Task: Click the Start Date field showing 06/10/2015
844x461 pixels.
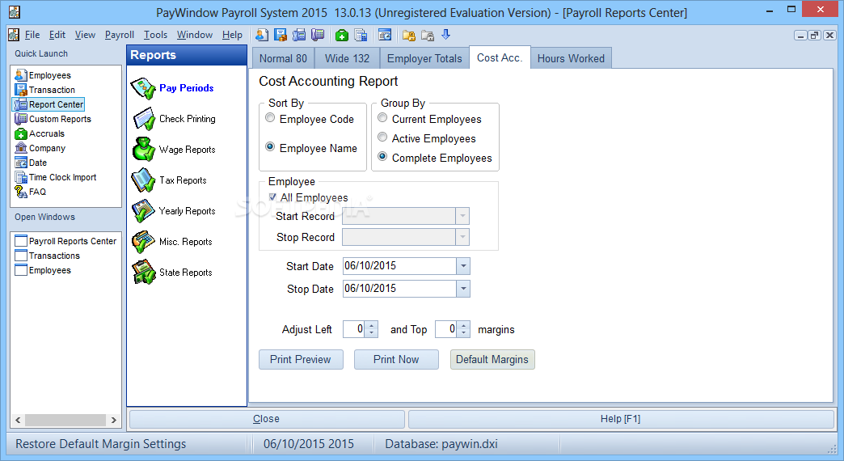Action: [x=399, y=266]
